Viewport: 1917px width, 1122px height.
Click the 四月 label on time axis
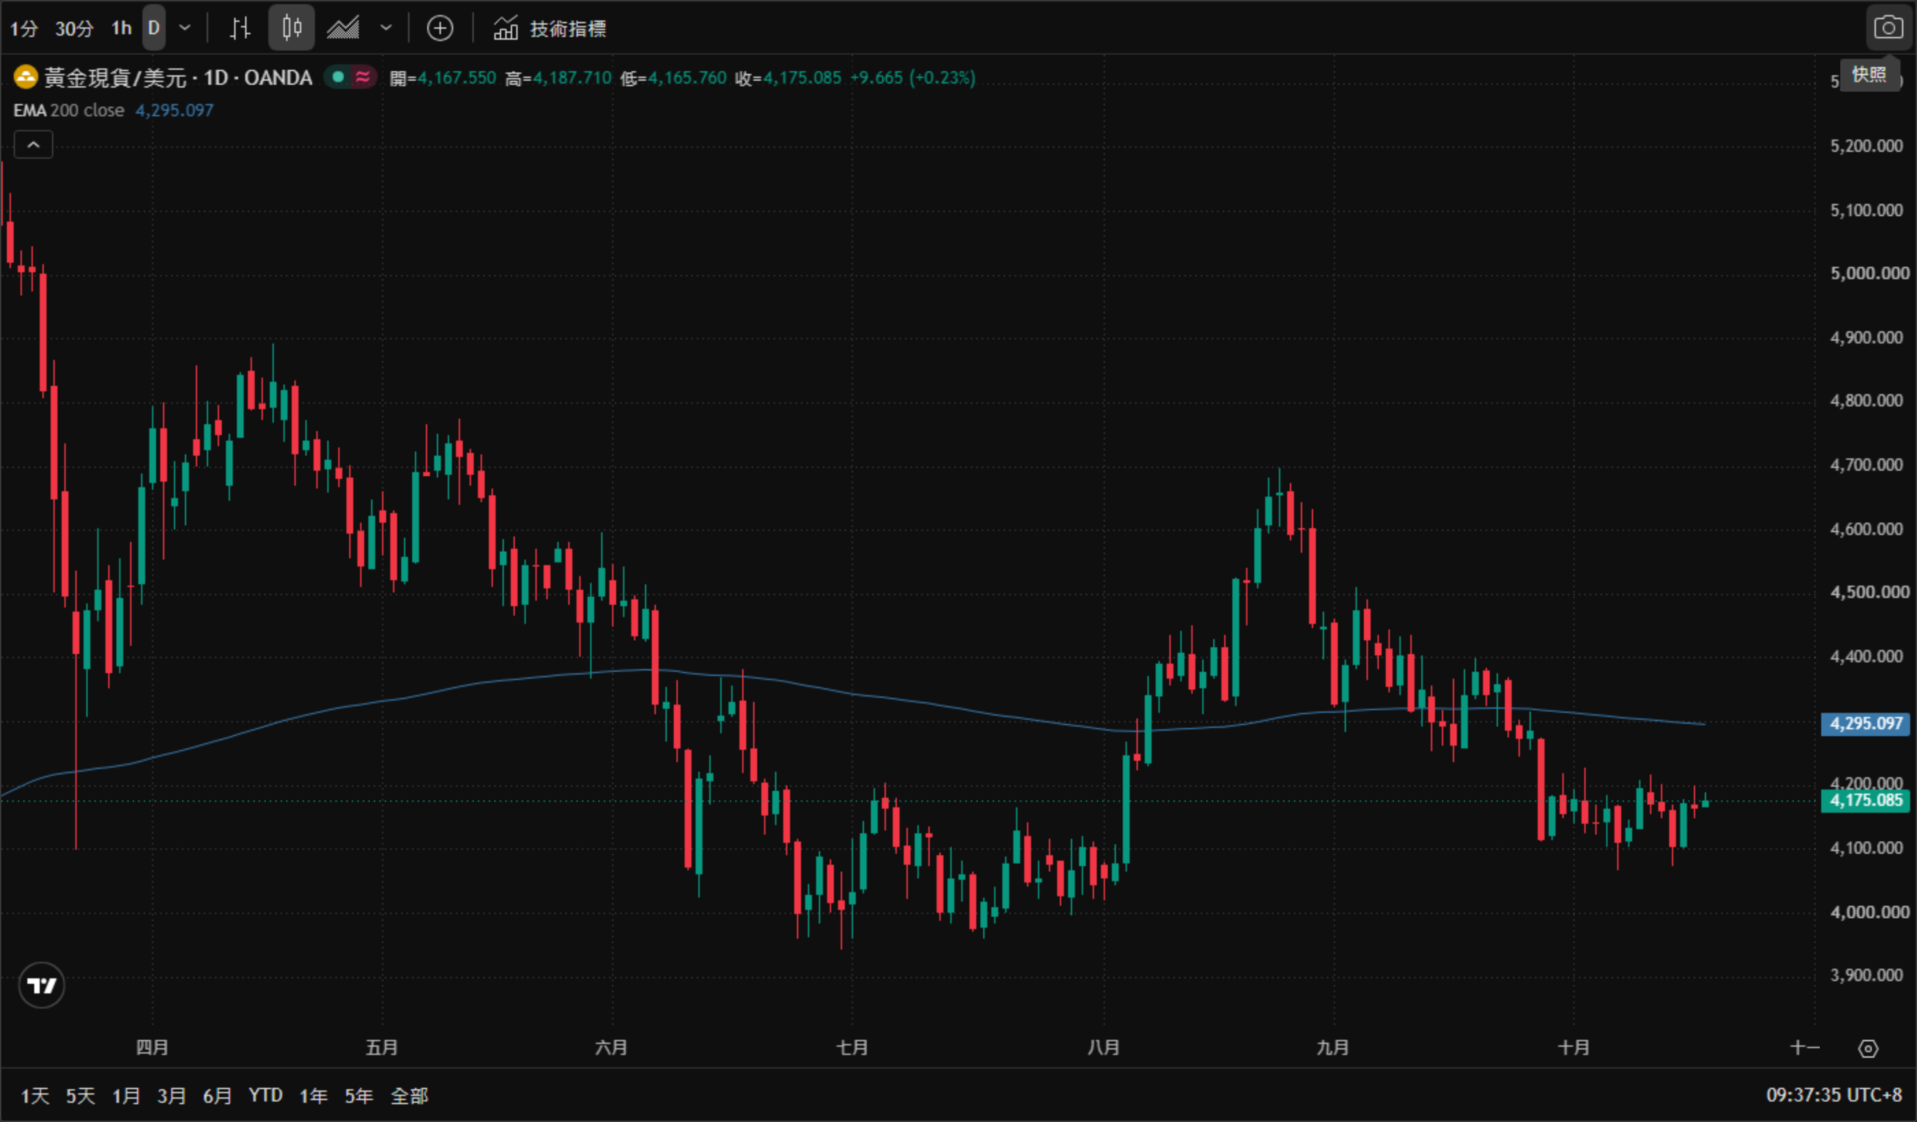pyautogui.click(x=152, y=1047)
